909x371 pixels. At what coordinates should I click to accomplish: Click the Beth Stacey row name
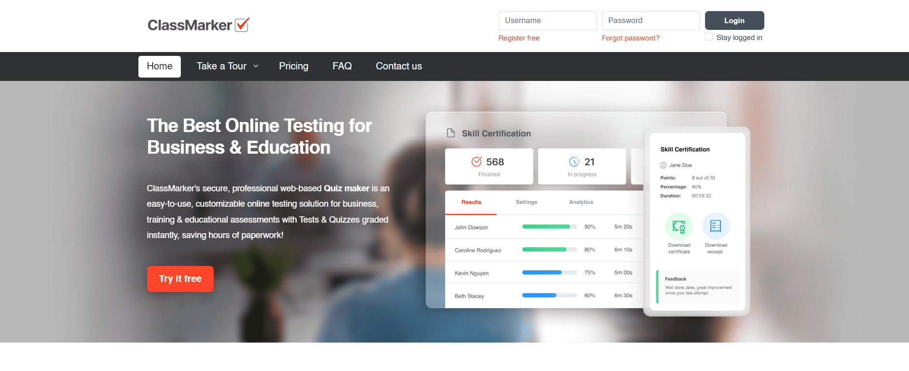pyautogui.click(x=469, y=296)
